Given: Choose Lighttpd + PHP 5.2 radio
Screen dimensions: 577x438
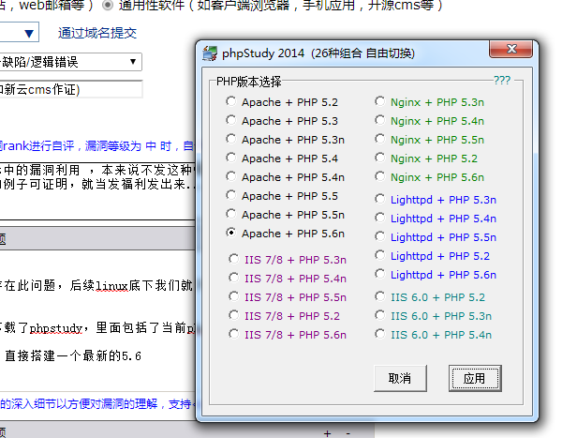Looking at the screenshot, I should 379,256.
